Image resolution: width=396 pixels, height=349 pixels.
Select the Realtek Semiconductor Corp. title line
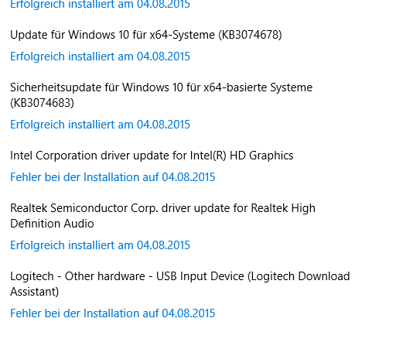pyautogui.click(x=162, y=208)
